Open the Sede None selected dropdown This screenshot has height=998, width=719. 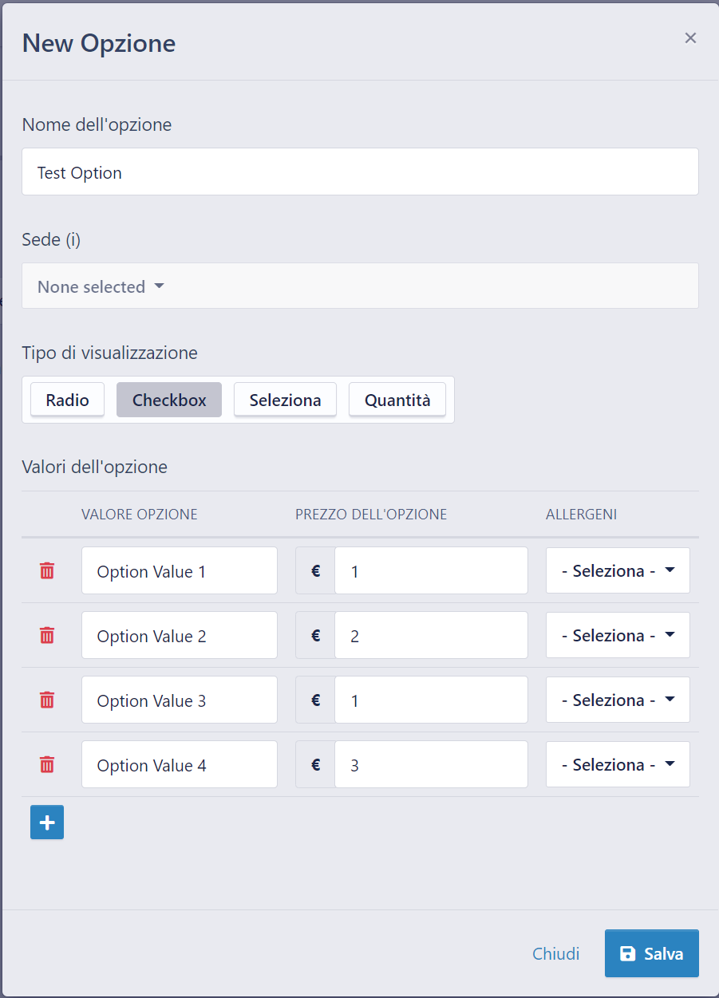(360, 286)
